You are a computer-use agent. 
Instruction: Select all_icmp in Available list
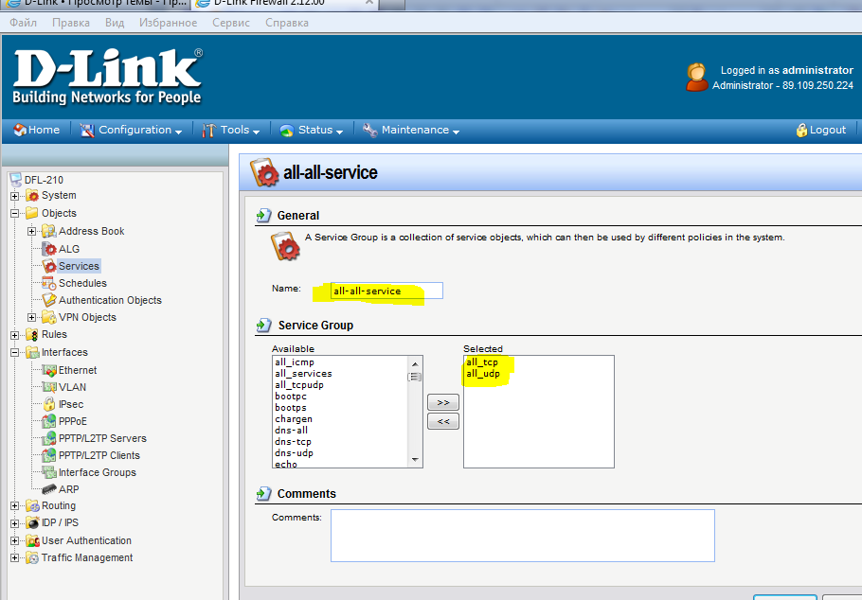pyautogui.click(x=295, y=362)
